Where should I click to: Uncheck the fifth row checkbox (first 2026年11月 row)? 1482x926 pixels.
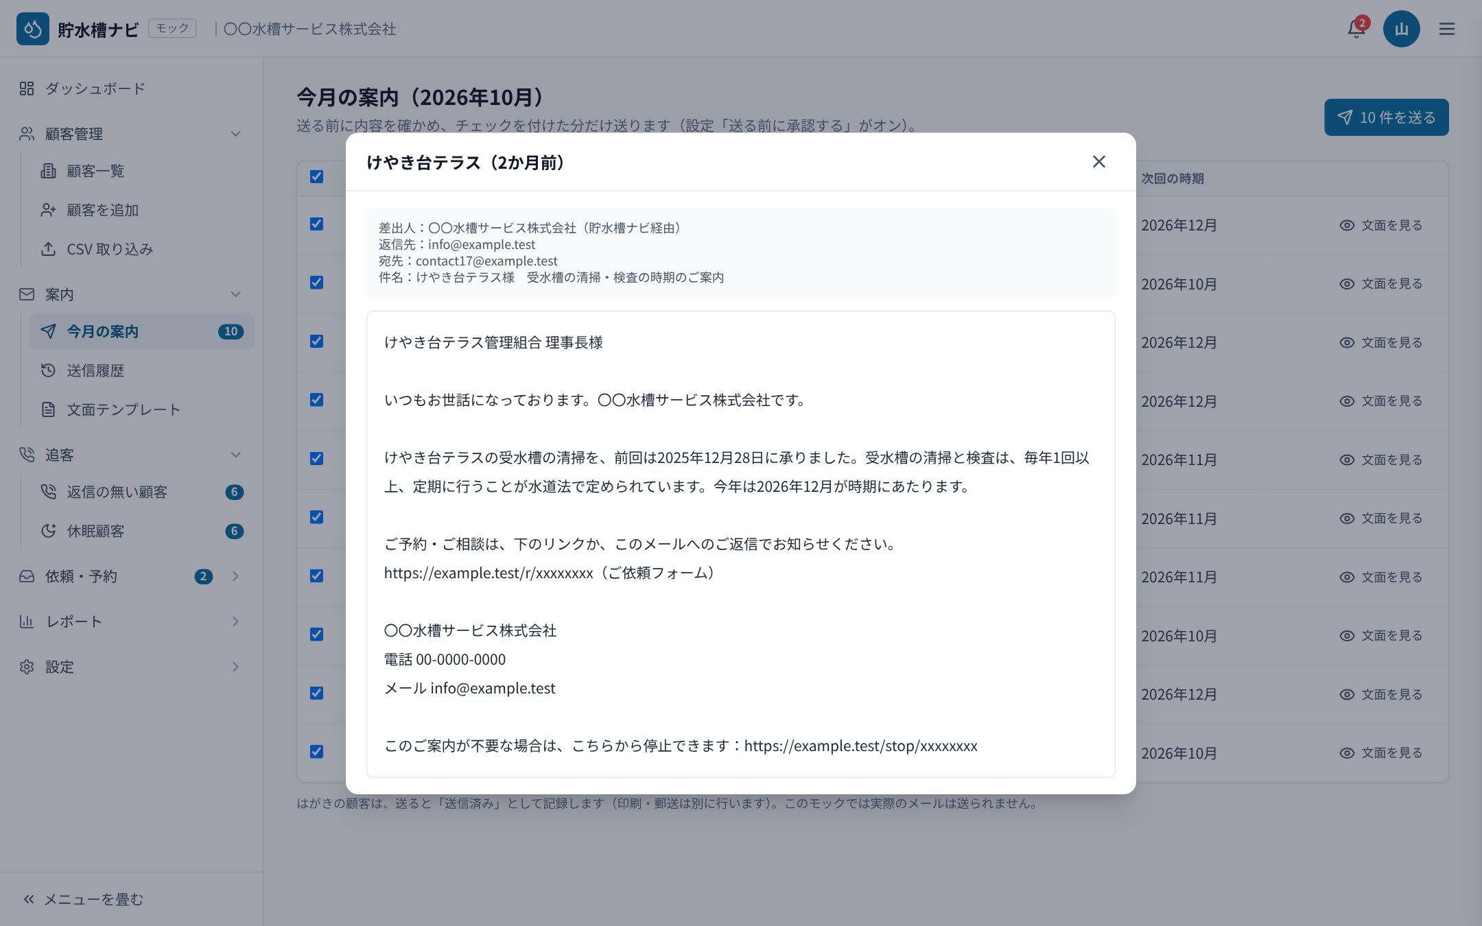[316, 458]
